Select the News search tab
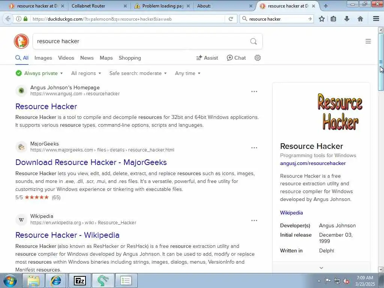This screenshot has height=288, width=384. (87, 58)
